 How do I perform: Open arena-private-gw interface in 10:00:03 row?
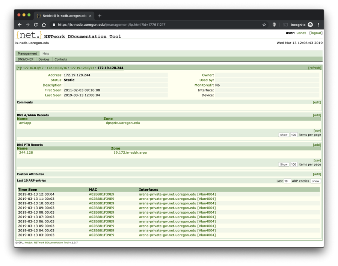[177, 203]
